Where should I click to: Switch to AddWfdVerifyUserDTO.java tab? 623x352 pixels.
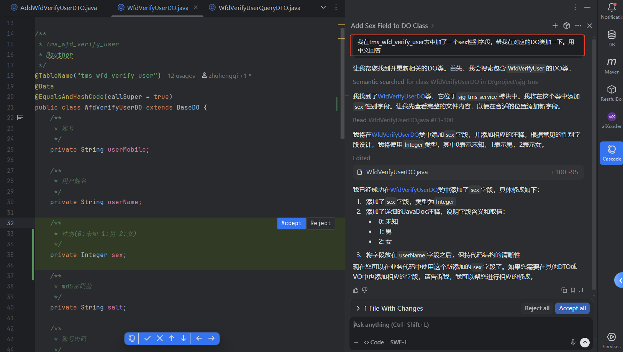tap(54, 8)
